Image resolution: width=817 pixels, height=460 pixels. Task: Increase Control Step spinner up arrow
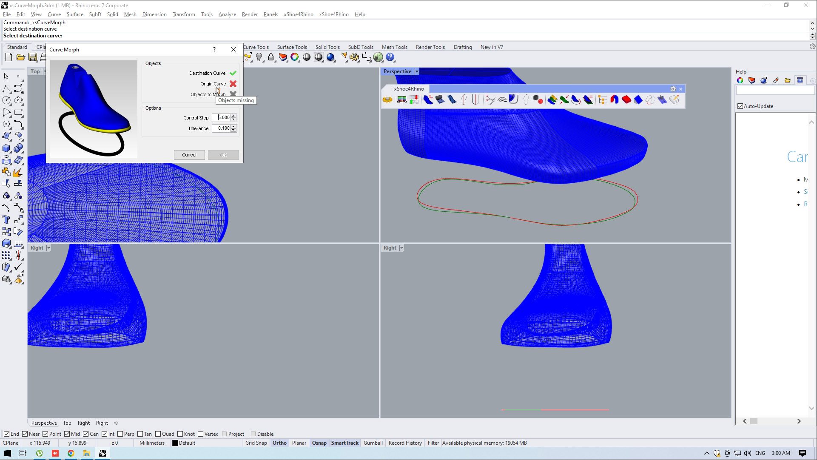pos(233,116)
